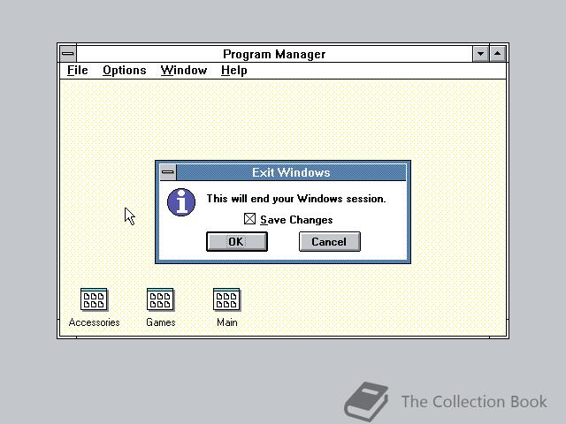Open the Games program group icon

pos(160,299)
